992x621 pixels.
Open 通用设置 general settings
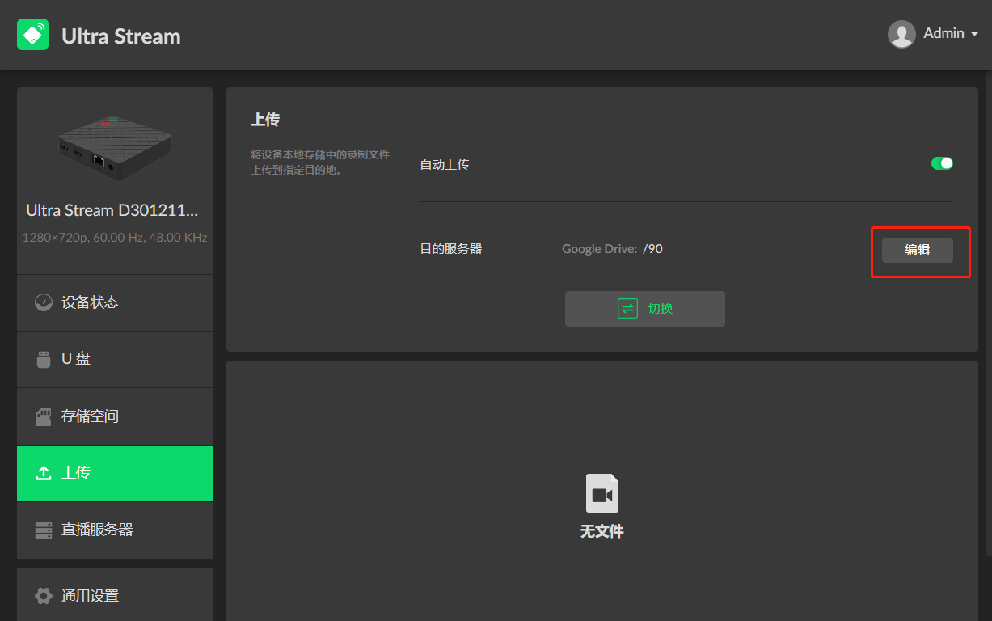click(x=91, y=596)
